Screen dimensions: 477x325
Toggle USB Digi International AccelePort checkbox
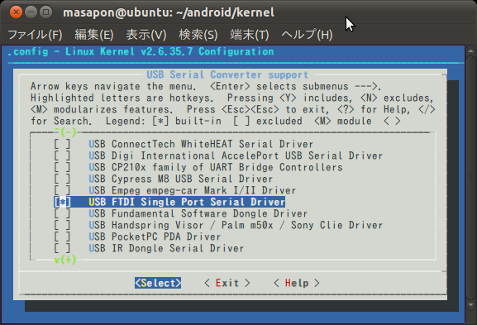tap(62, 155)
